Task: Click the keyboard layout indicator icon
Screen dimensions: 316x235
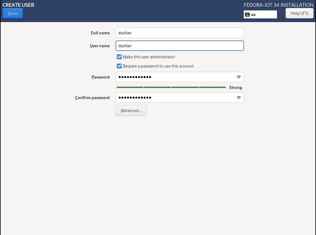Action: coord(247,14)
